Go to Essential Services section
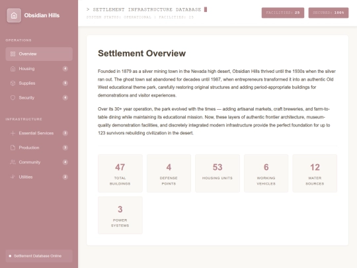The image size is (357, 268). pyautogui.click(x=39, y=133)
